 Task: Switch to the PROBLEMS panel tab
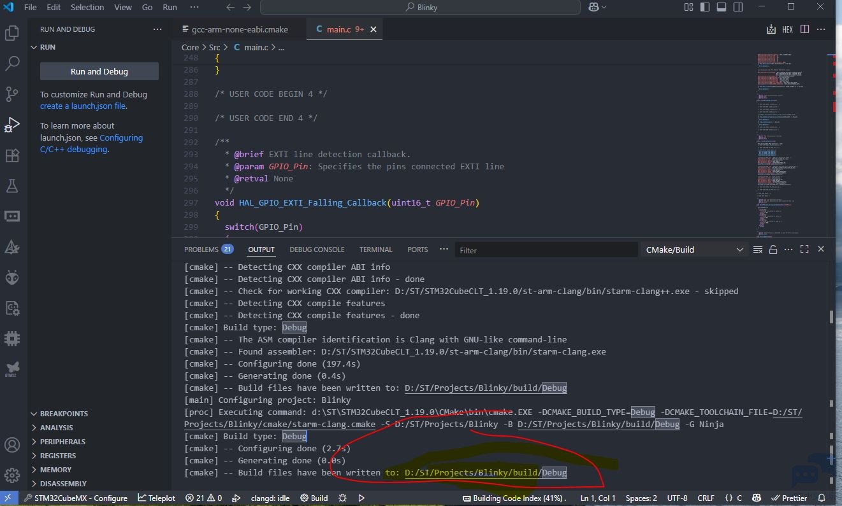pyautogui.click(x=208, y=249)
